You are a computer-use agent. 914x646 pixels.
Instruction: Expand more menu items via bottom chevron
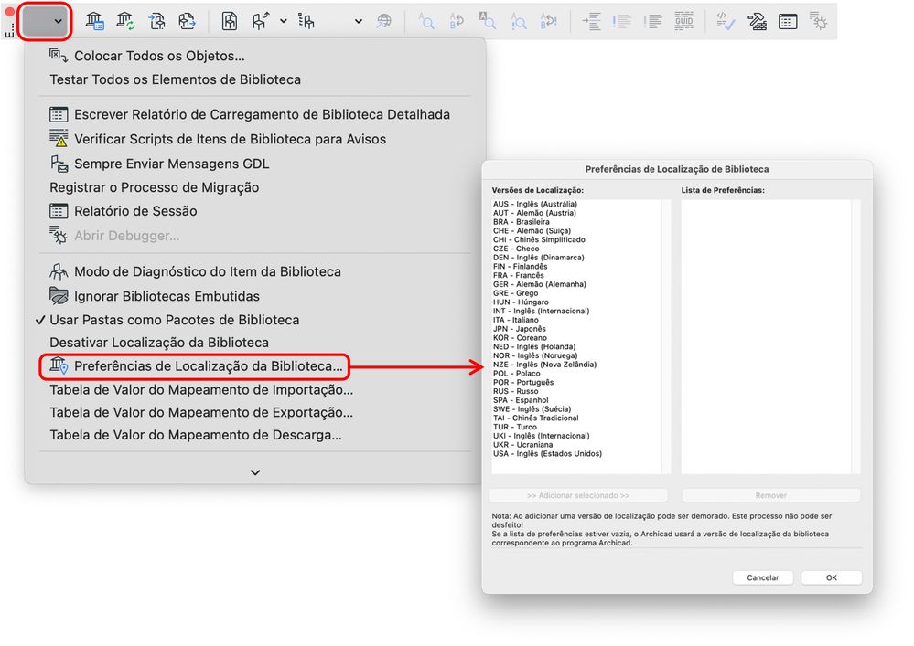254,472
